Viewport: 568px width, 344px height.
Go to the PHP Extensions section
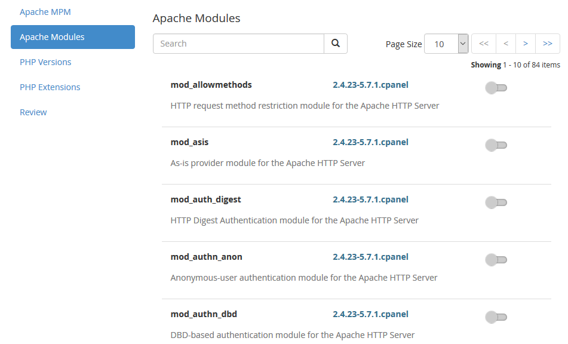point(50,87)
